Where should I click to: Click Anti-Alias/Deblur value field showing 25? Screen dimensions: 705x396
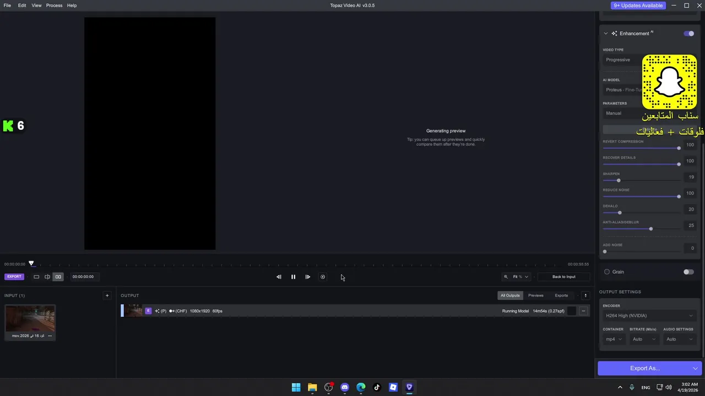click(x=691, y=226)
